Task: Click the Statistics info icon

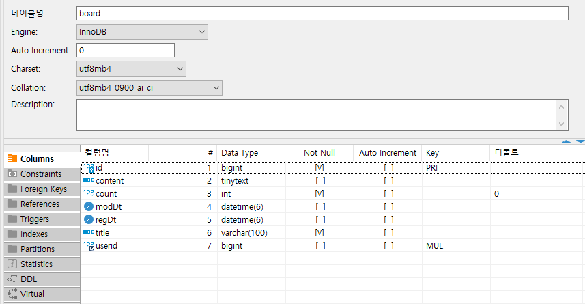Action: (x=12, y=264)
